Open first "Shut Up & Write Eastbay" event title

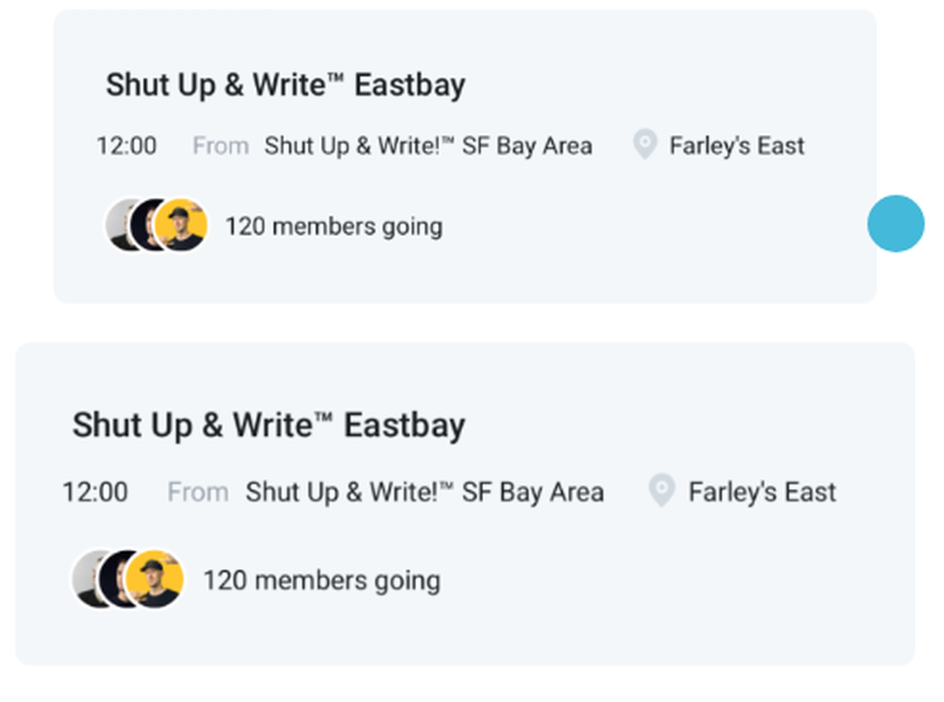click(x=285, y=85)
